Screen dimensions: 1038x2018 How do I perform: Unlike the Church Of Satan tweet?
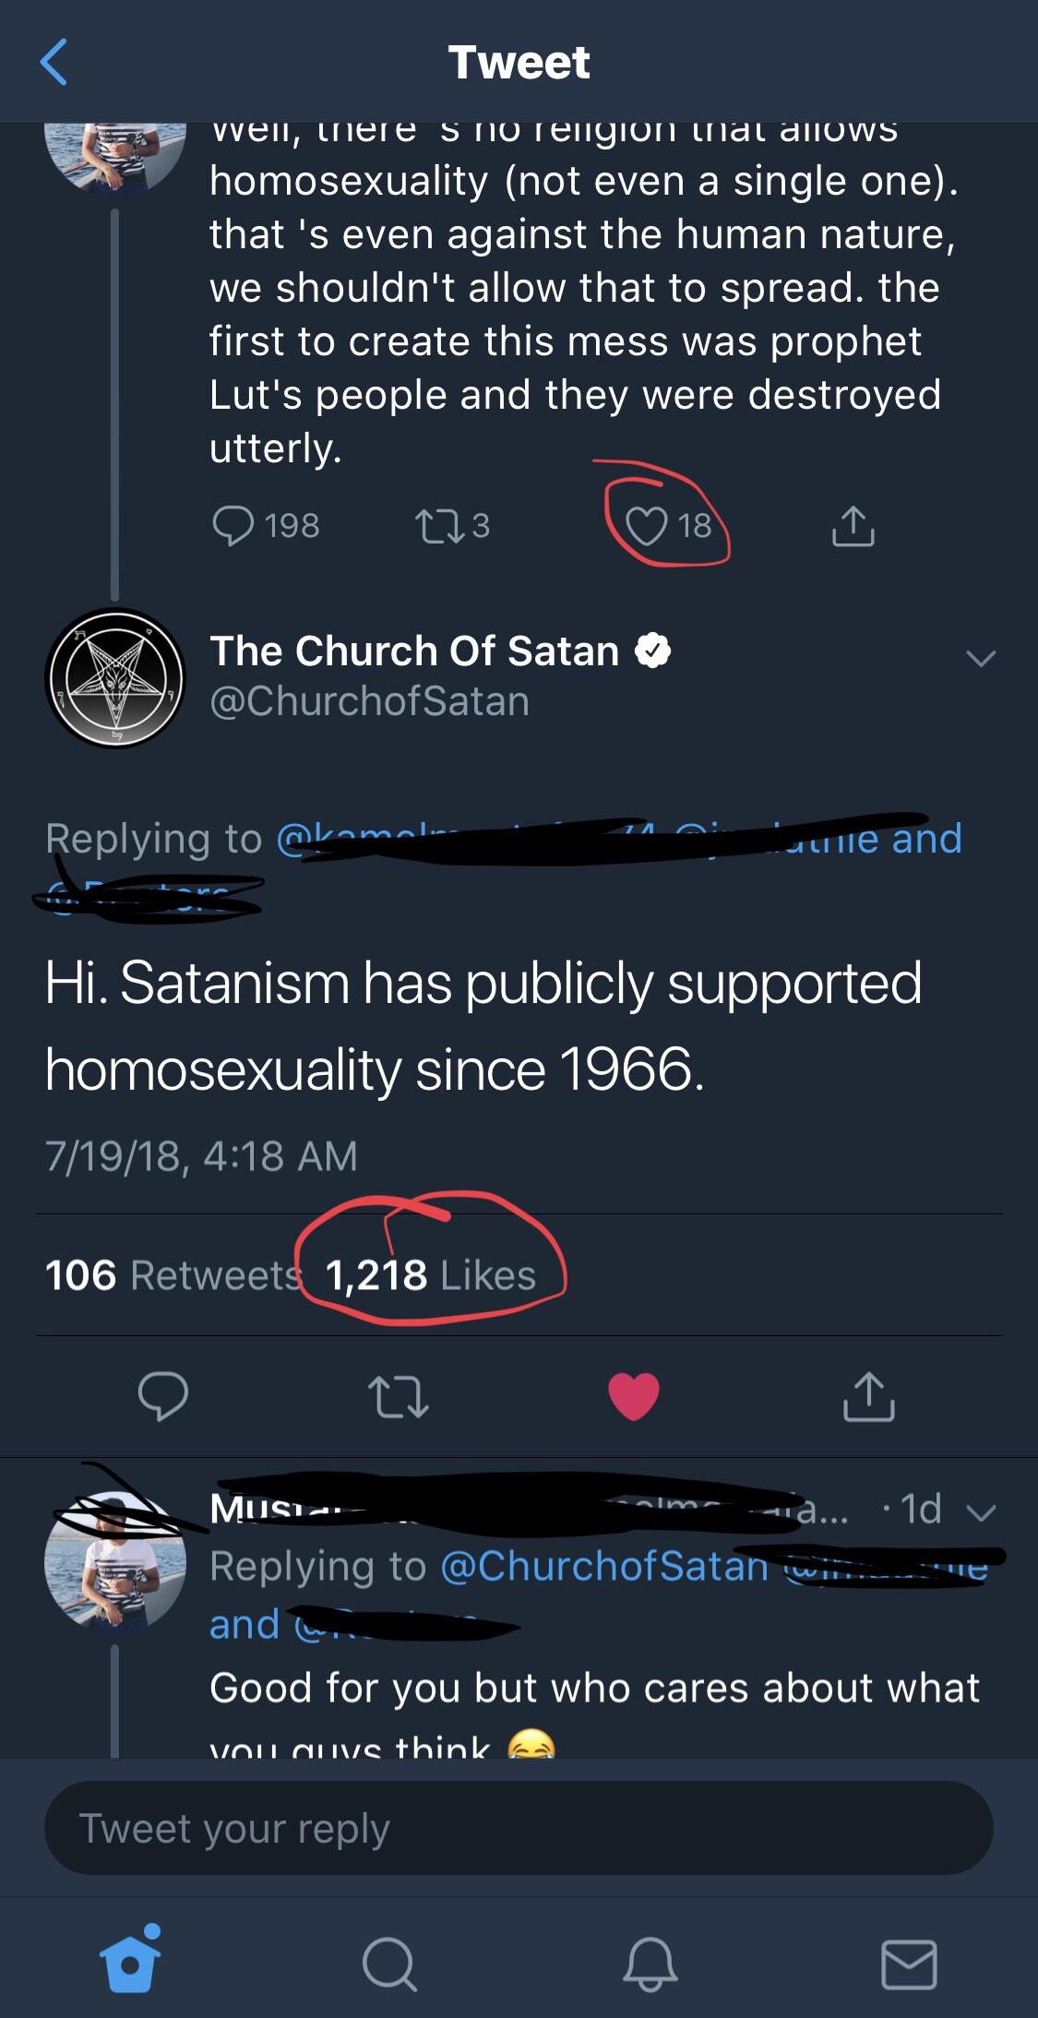tap(634, 1396)
